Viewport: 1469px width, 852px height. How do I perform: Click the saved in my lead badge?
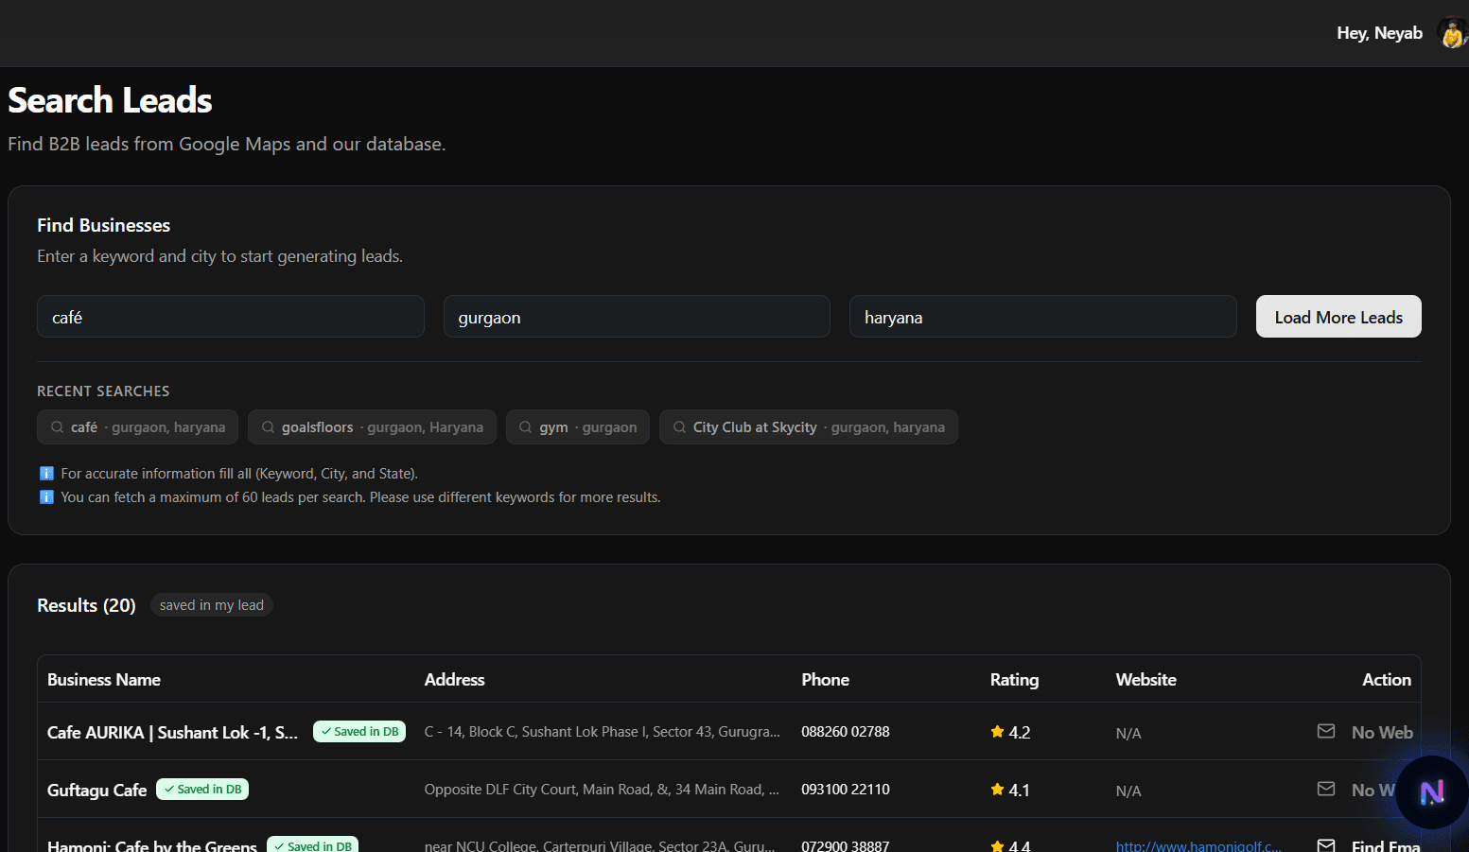[212, 605]
